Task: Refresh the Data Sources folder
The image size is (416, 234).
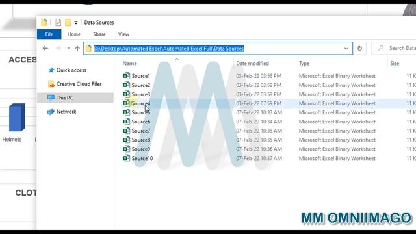Action: click(x=359, y=48)
